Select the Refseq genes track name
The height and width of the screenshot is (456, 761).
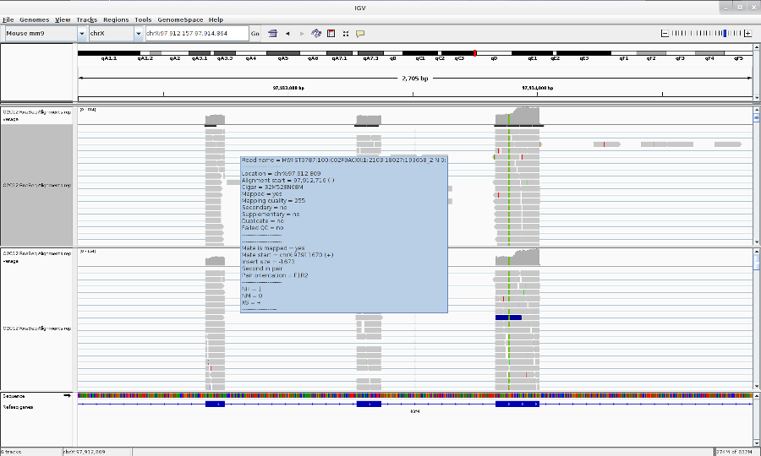(x=18, y=407)
